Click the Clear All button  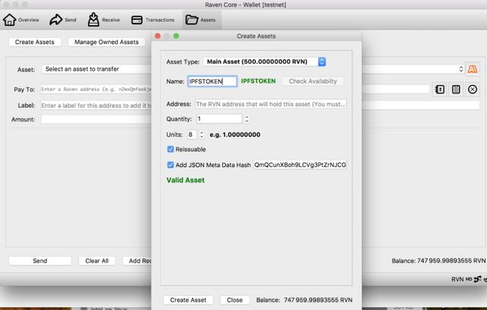pos(97,261)
